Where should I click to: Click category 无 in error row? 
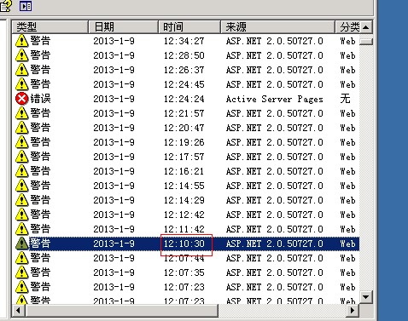coord(345,99)
